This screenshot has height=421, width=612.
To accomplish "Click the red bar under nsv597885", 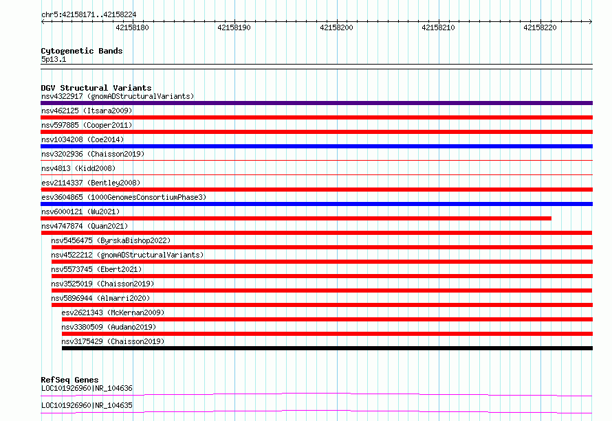I will point(316,132).
